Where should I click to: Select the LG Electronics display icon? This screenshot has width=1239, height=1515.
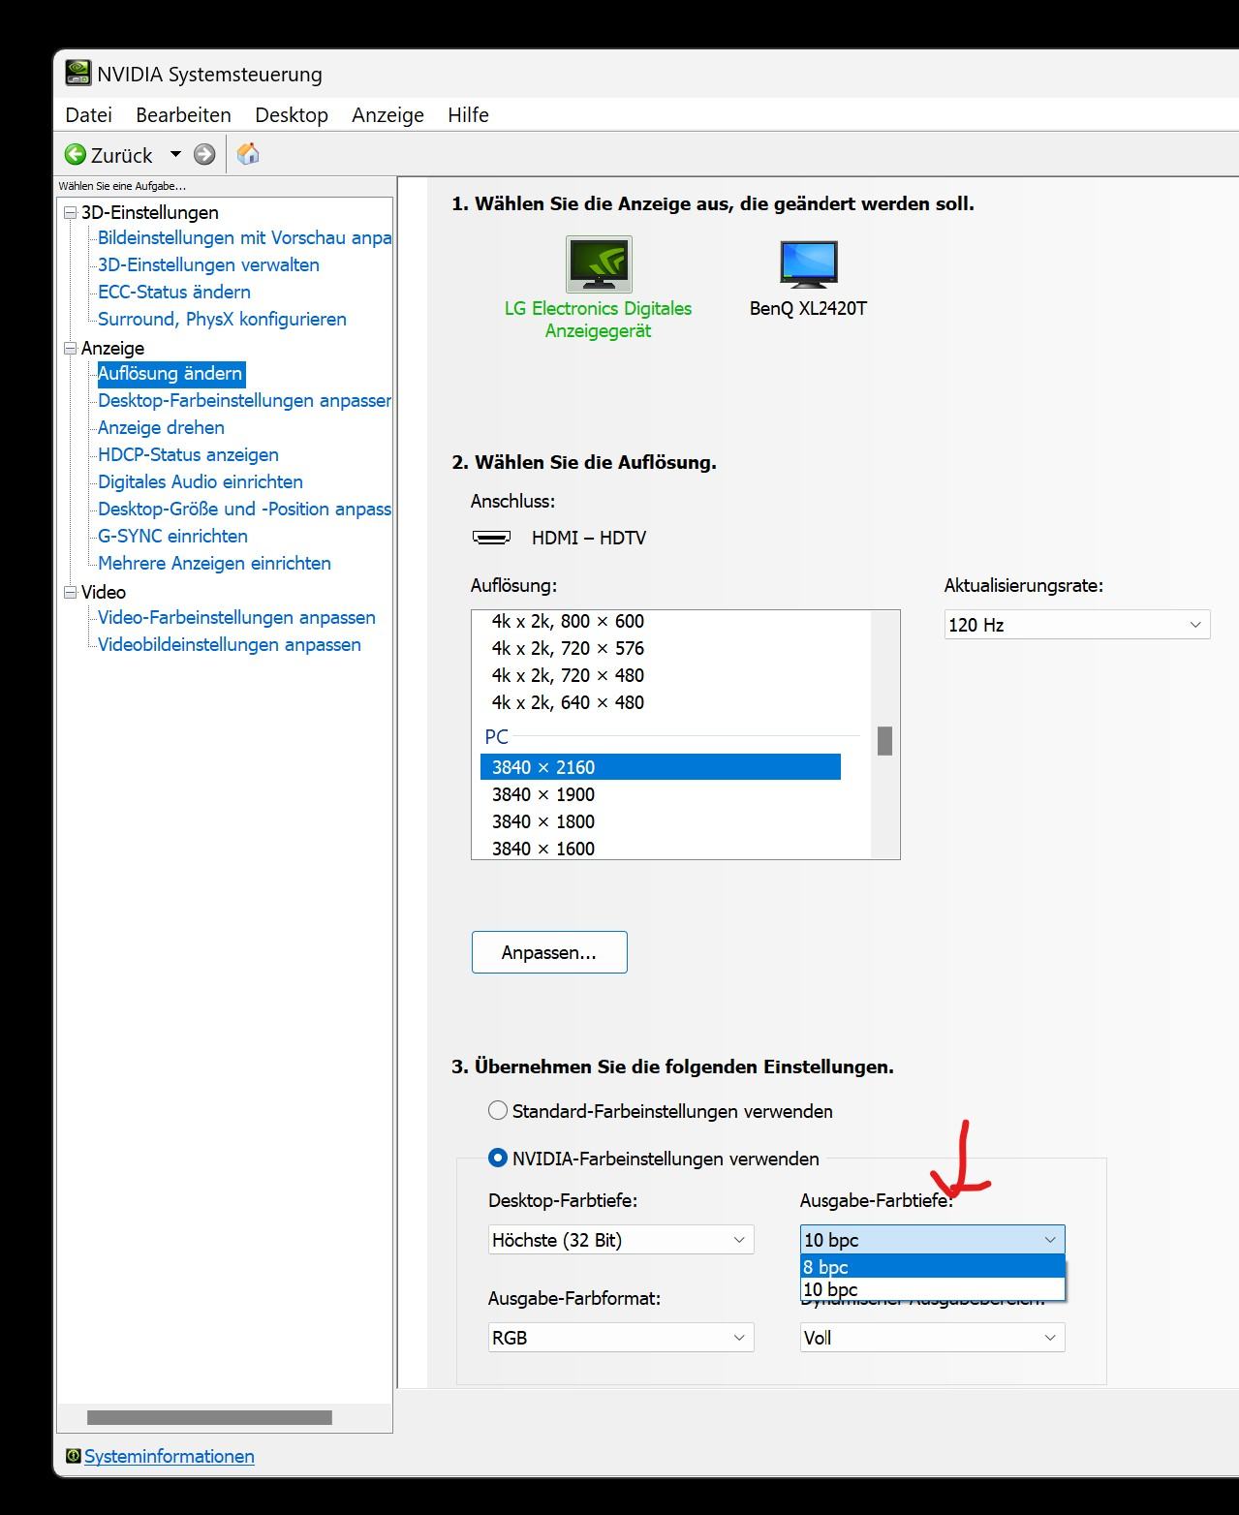tap(599, 263)
